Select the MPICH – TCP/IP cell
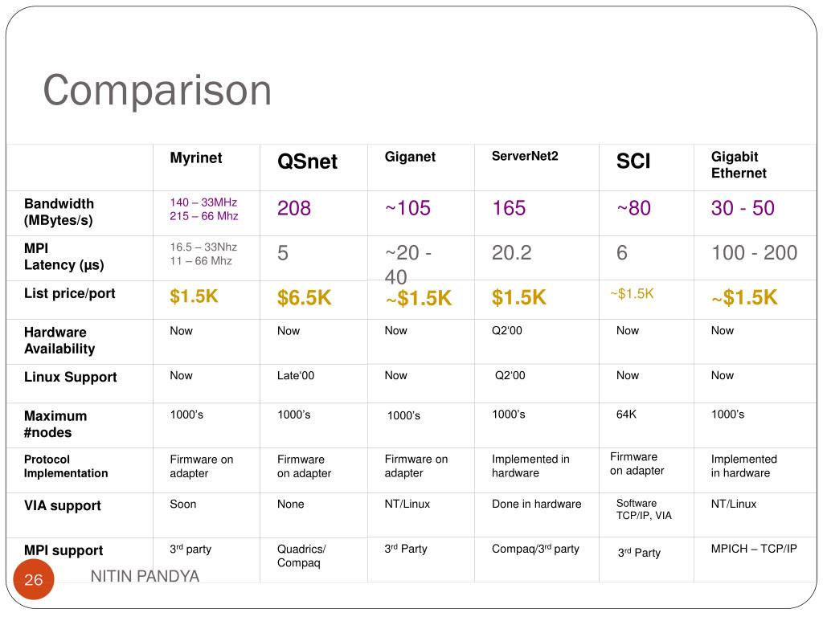823x617 pixels. (x=754, y=549)
